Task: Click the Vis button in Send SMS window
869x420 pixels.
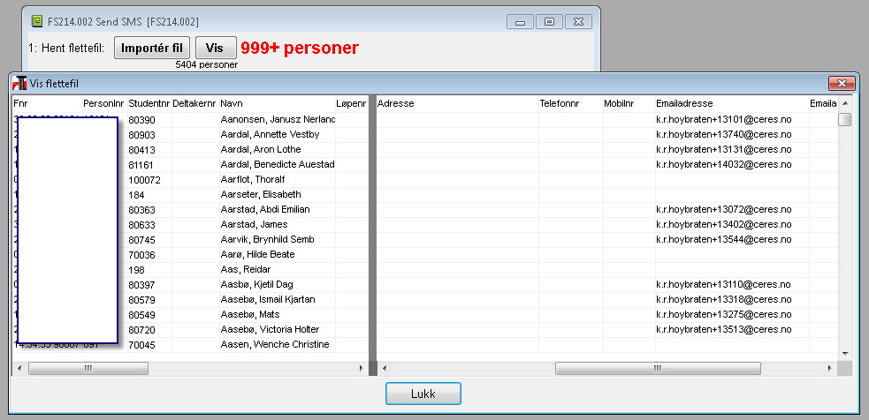Action: (x=216, y=48)
